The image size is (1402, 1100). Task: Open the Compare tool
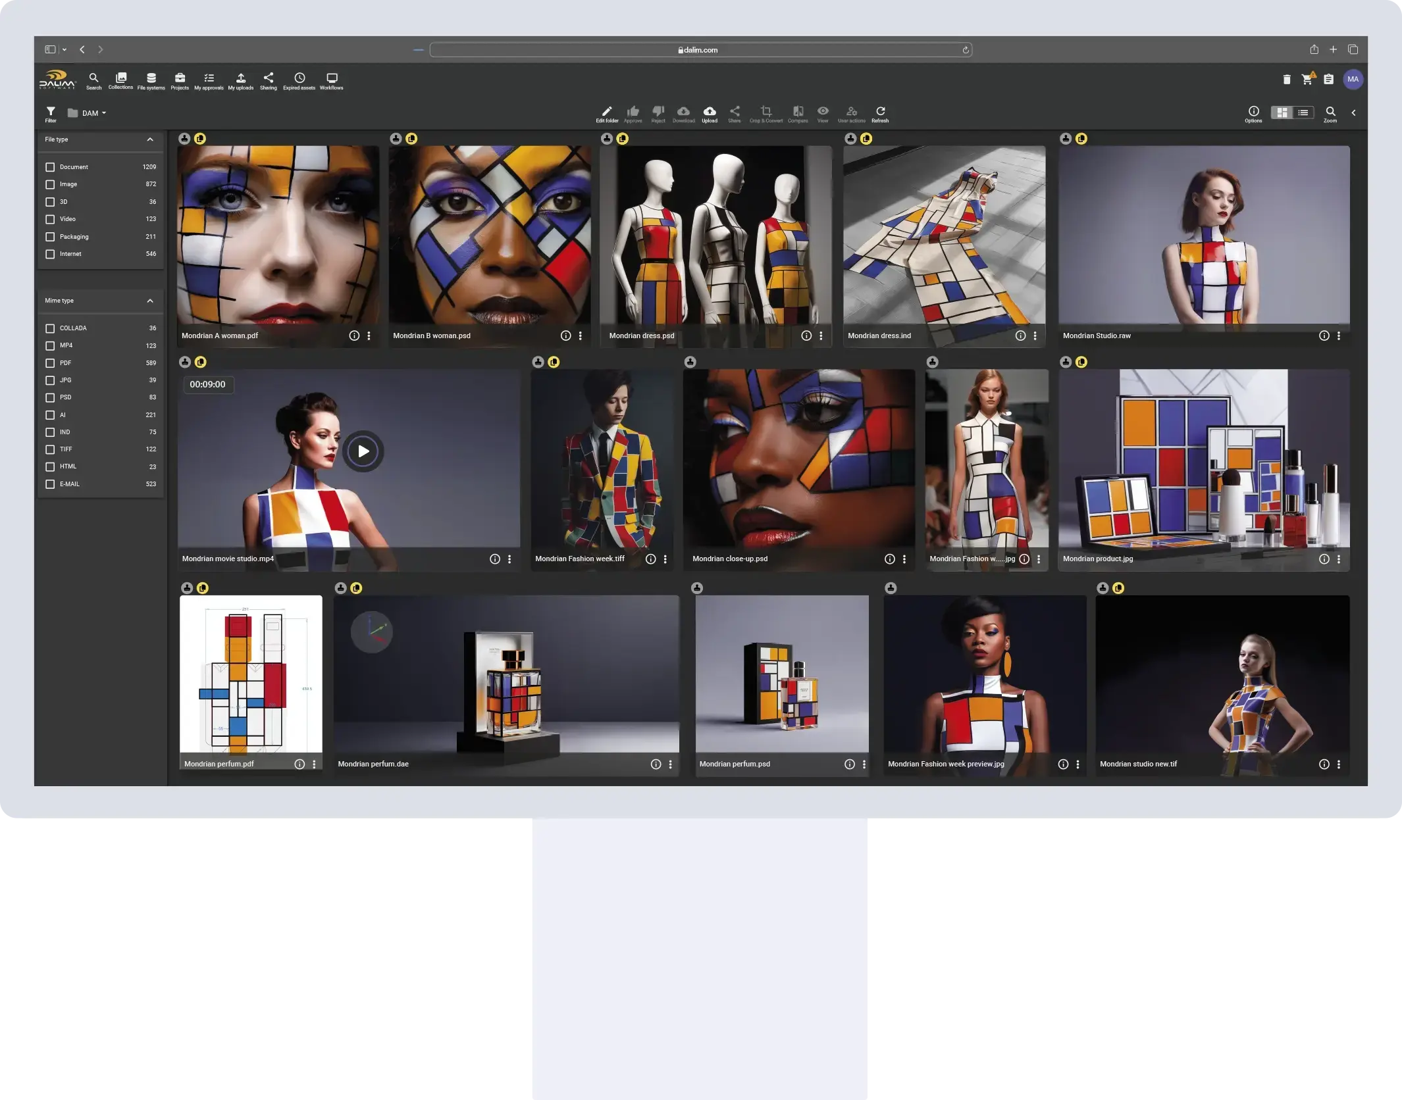point(797,112)
